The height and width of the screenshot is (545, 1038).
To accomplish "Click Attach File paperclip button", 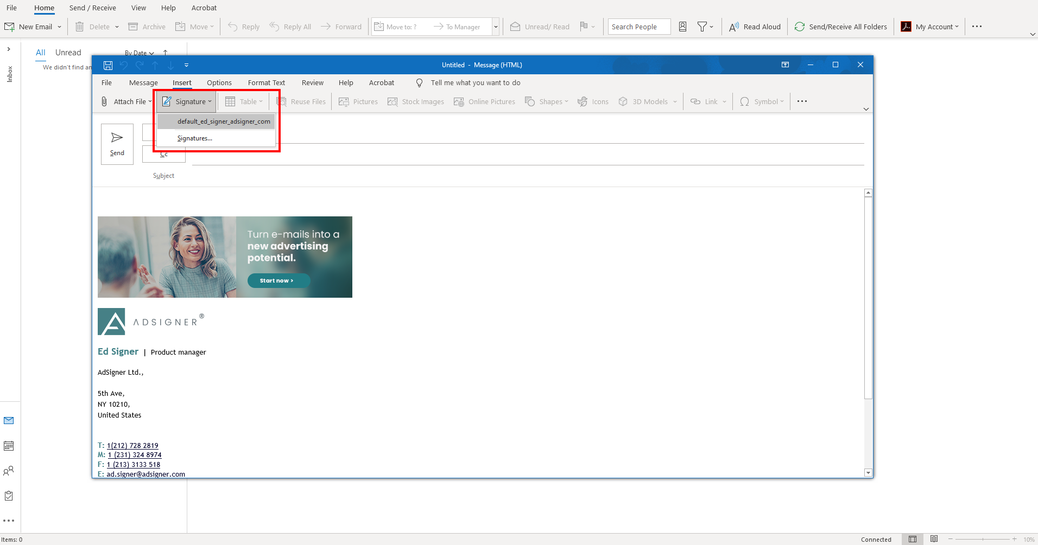I will pyautogui.click(x=126, y=101).
